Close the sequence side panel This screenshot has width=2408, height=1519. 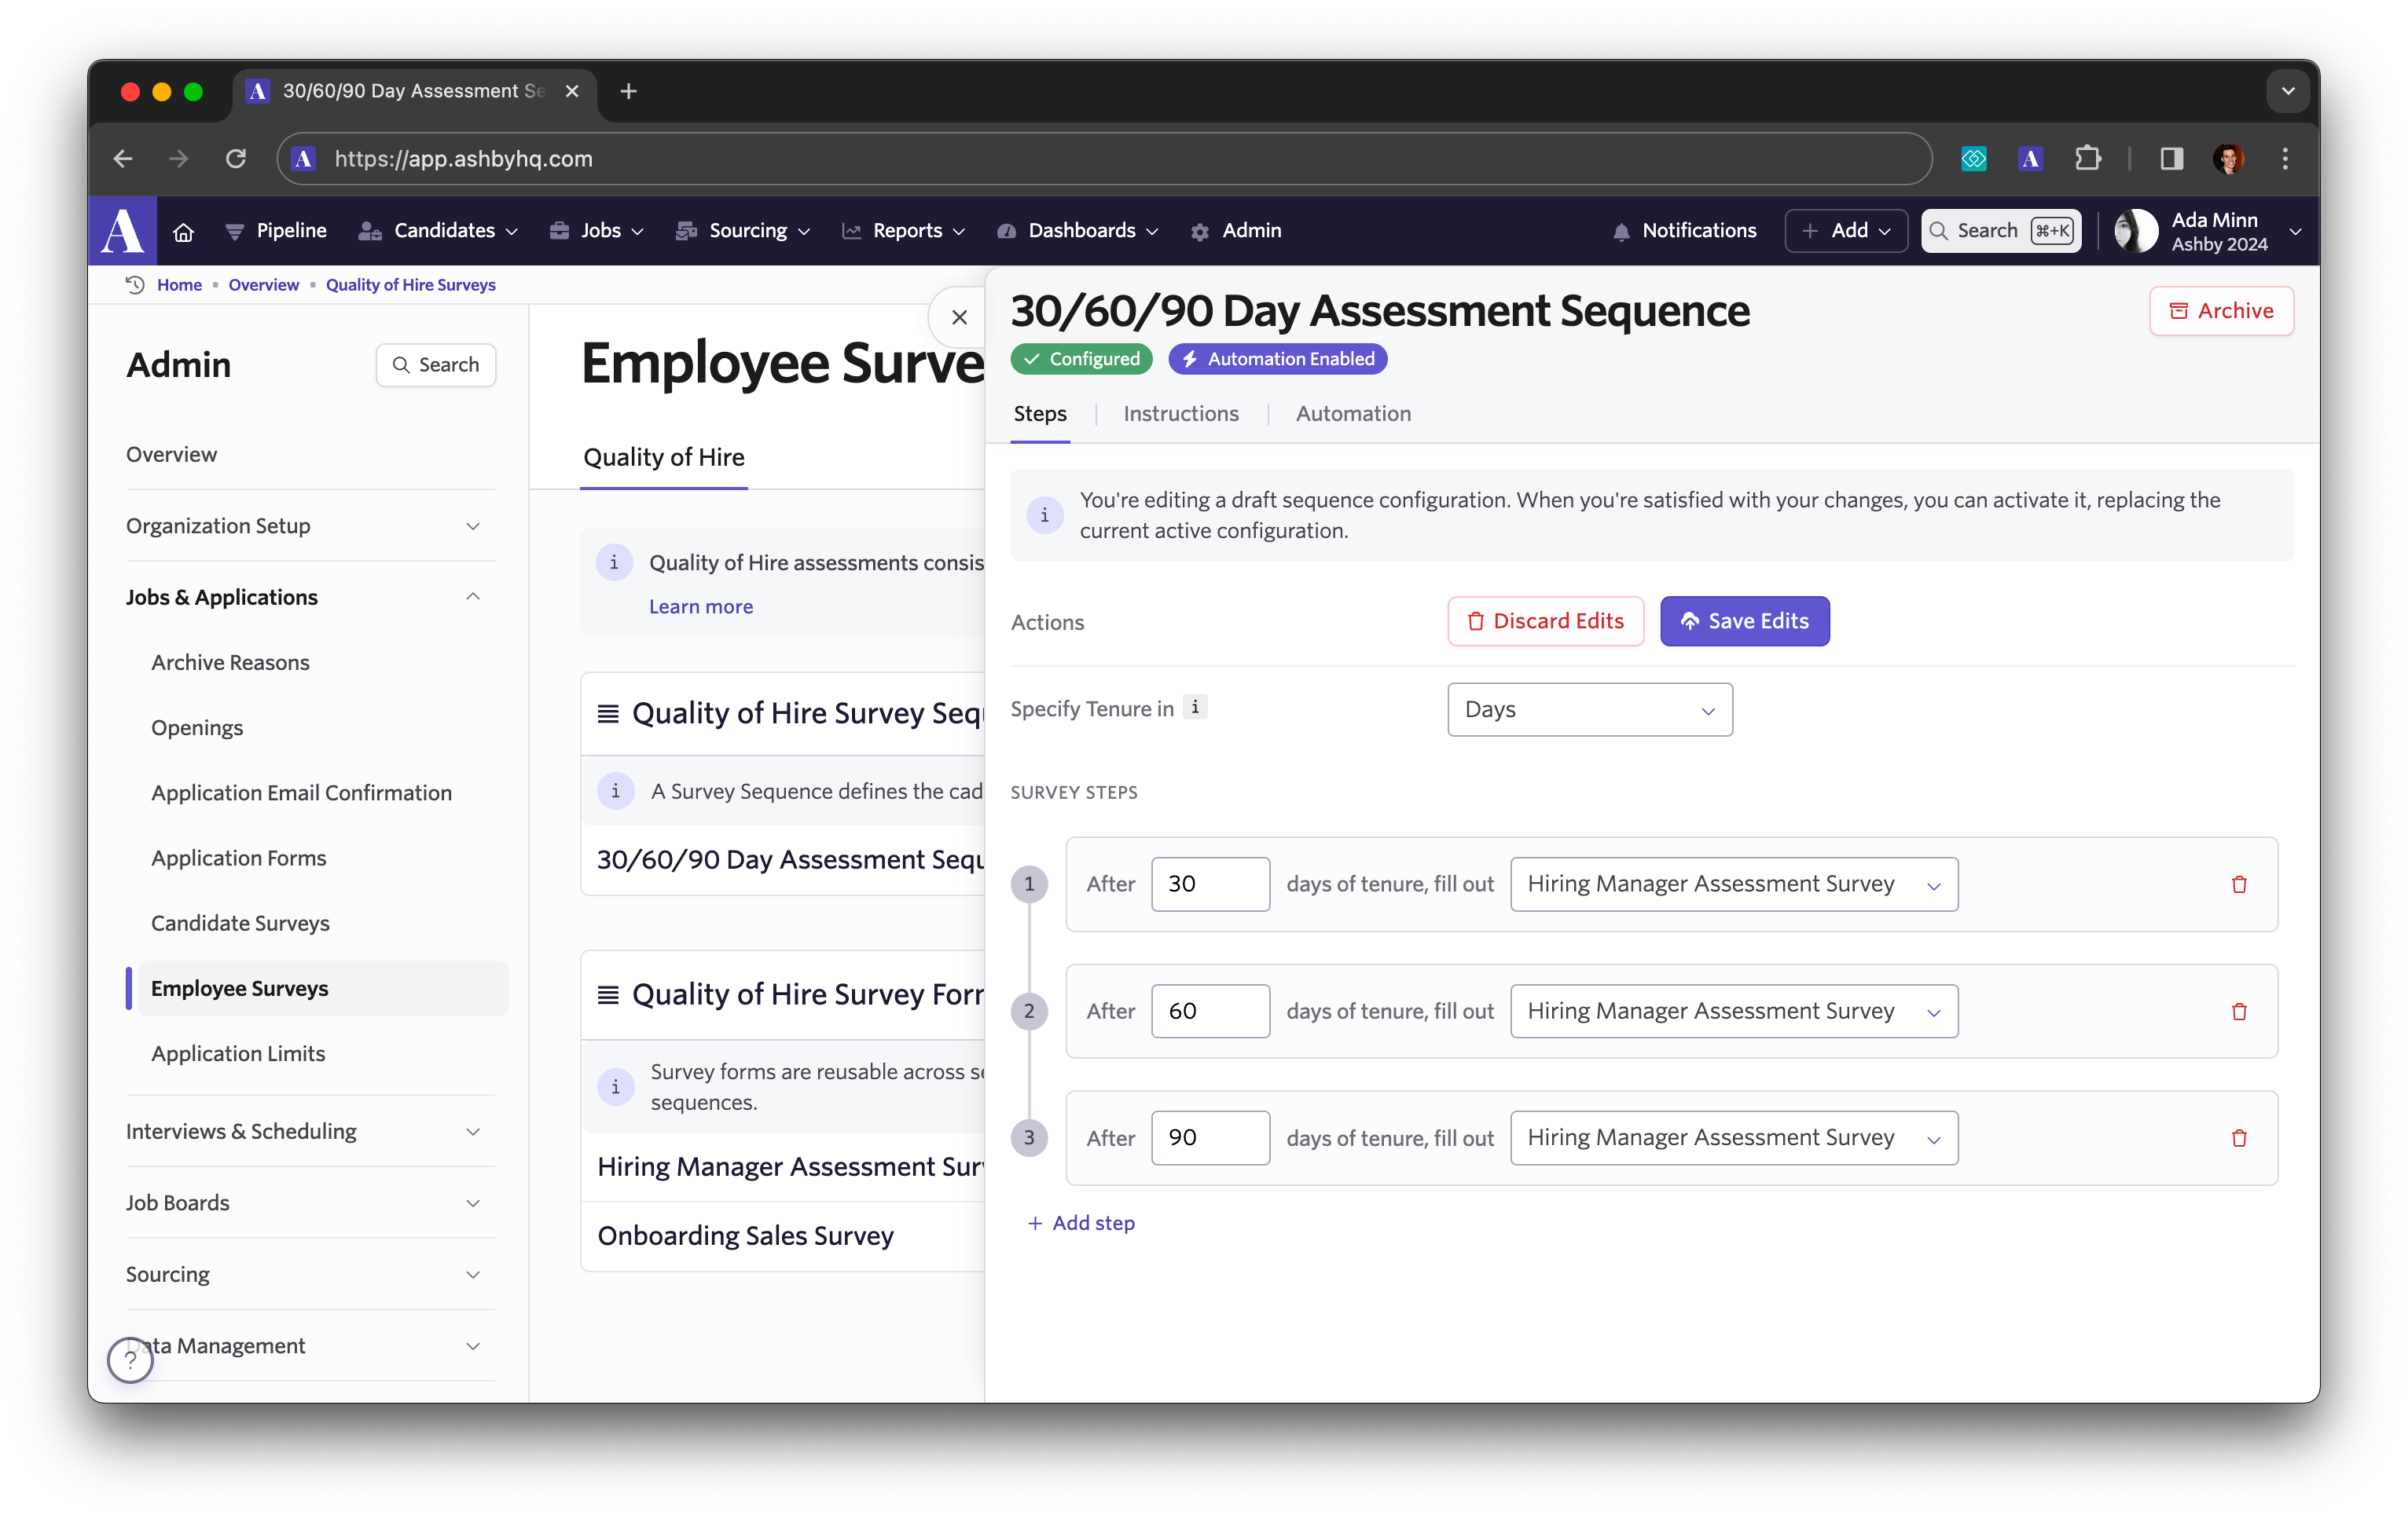coord(959,318)
